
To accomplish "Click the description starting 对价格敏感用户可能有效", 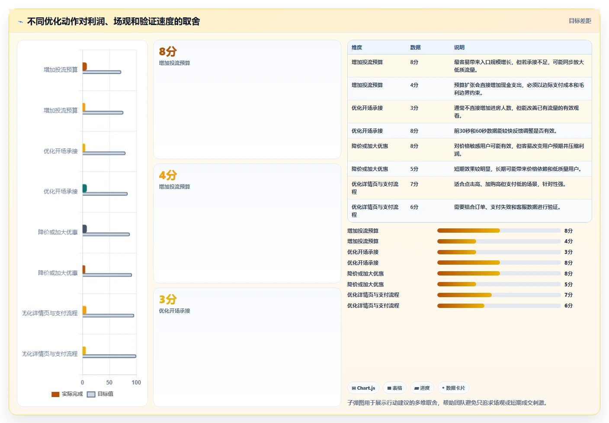I will [519, 150].
